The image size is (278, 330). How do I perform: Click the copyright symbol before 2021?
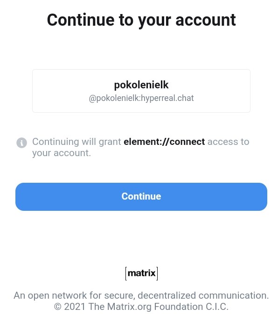click(x=57, y=307)
